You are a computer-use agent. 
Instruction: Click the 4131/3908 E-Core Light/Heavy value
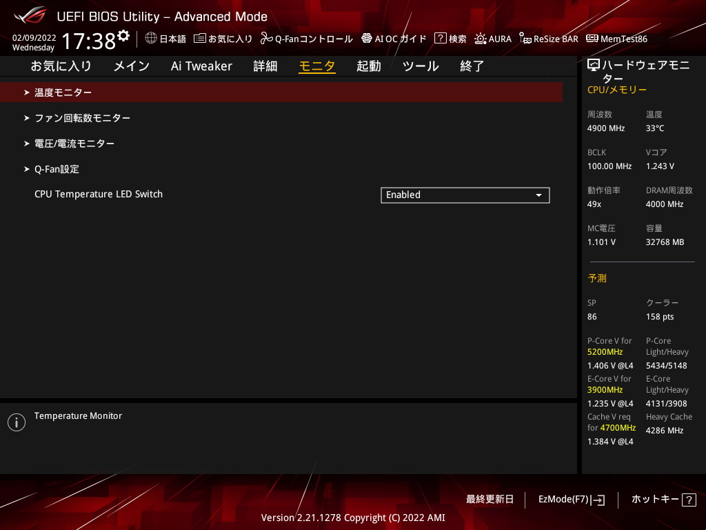click(x=667, y=403)
